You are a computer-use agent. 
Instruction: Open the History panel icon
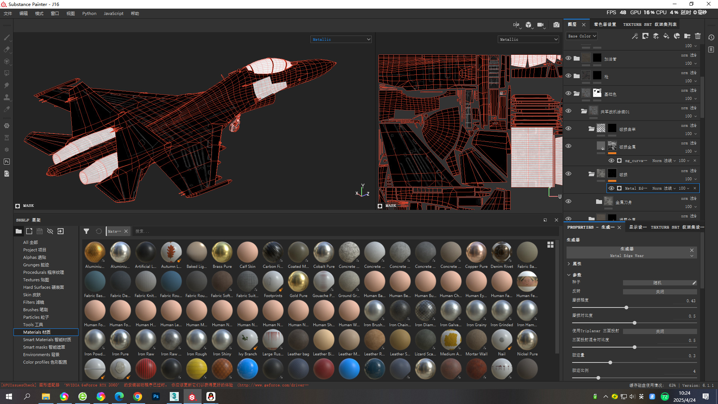(x=711, y=37)
